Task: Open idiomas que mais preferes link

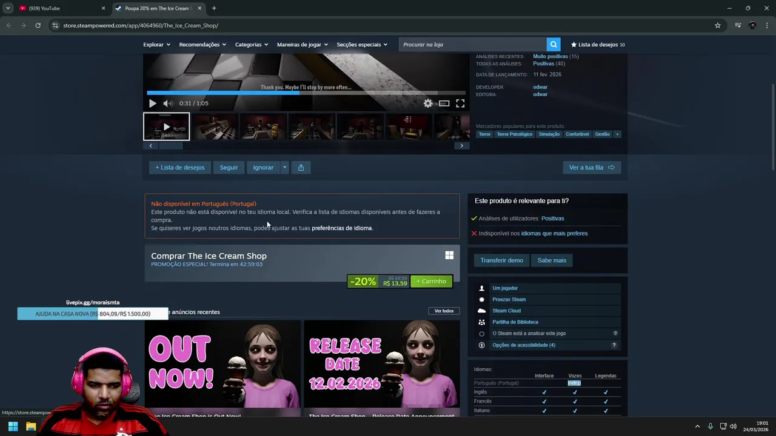Action: 554,233
